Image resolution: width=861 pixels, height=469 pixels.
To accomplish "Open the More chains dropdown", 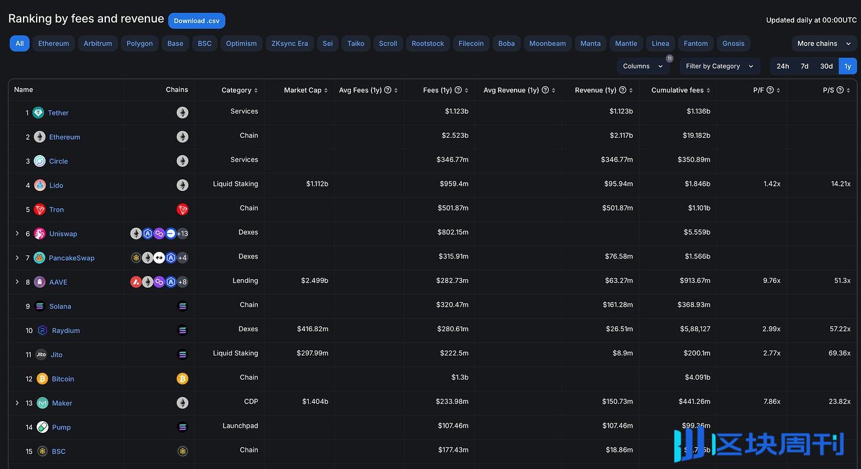I will [x=824, y=43].
